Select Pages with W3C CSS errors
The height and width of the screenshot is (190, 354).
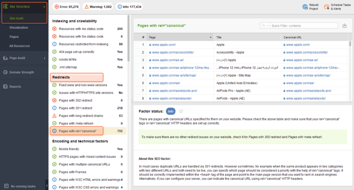88,187
